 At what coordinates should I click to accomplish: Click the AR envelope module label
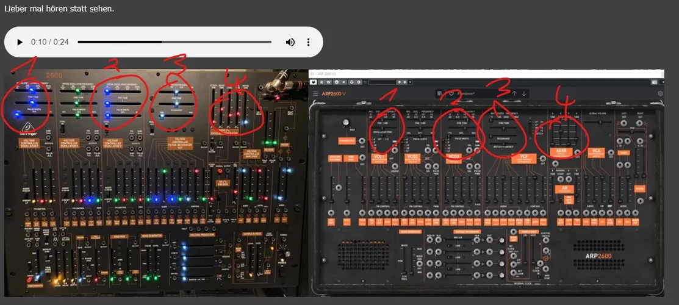click(x=564, y=189)
